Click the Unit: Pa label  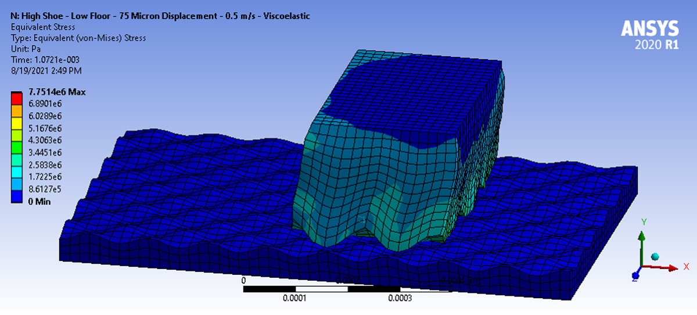(26, 49)
